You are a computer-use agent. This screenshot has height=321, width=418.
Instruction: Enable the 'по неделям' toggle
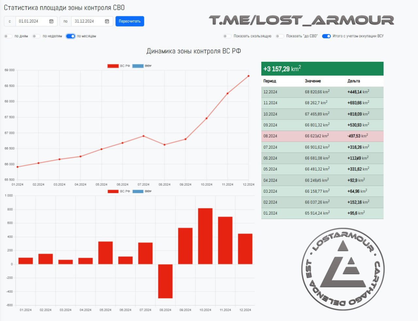[36, 36]
